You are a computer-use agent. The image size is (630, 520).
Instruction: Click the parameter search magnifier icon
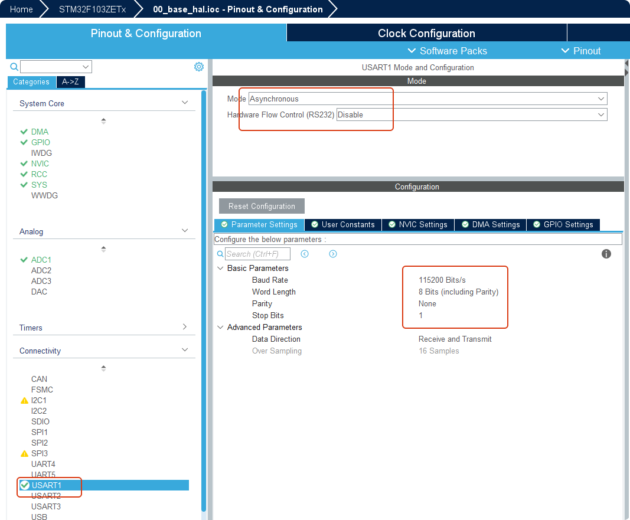tap(220, 254)
